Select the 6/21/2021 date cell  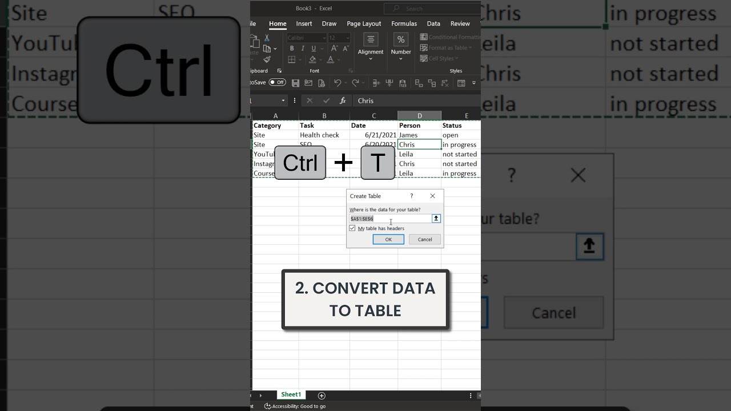tap(373, 135)
